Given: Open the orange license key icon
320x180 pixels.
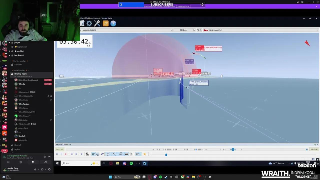Looking at the screenshot, I should 105,23.
